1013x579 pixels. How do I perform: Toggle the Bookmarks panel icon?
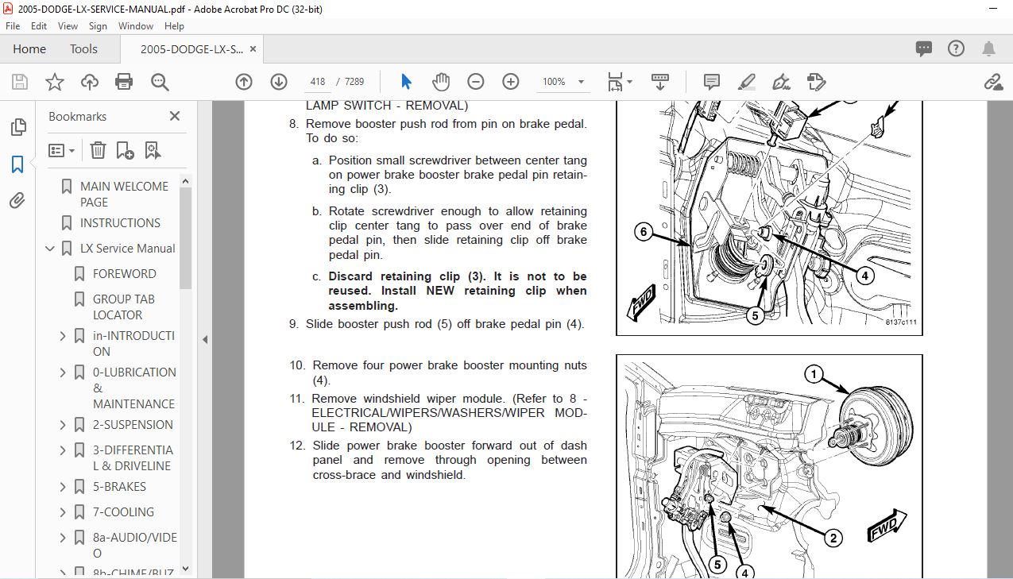click(x=17, y=164)
